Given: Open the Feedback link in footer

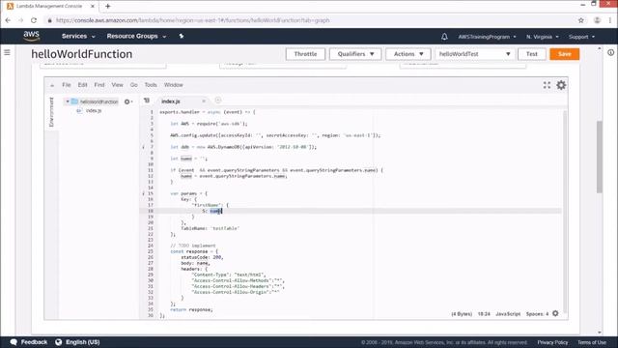Looking at the screenshot, I should point(29,342).
